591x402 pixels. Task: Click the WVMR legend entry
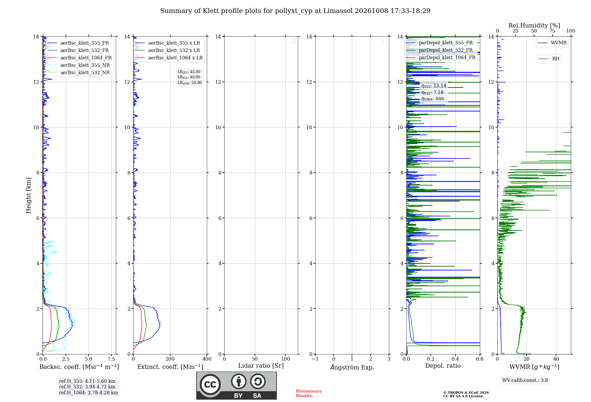pos(552,43)
